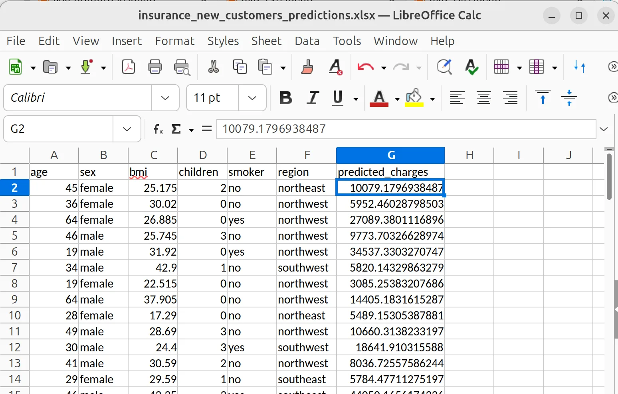
Task: Open the Tools menu
Action: pos(347,41)
